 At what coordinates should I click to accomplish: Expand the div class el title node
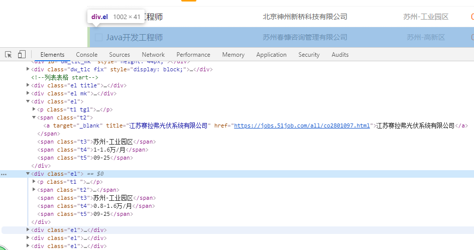click(x=28, y=85)
